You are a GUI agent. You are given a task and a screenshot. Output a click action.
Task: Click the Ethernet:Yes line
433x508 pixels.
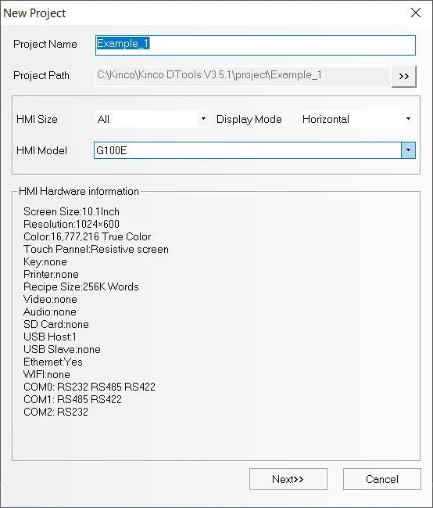[x=53, y=362]
